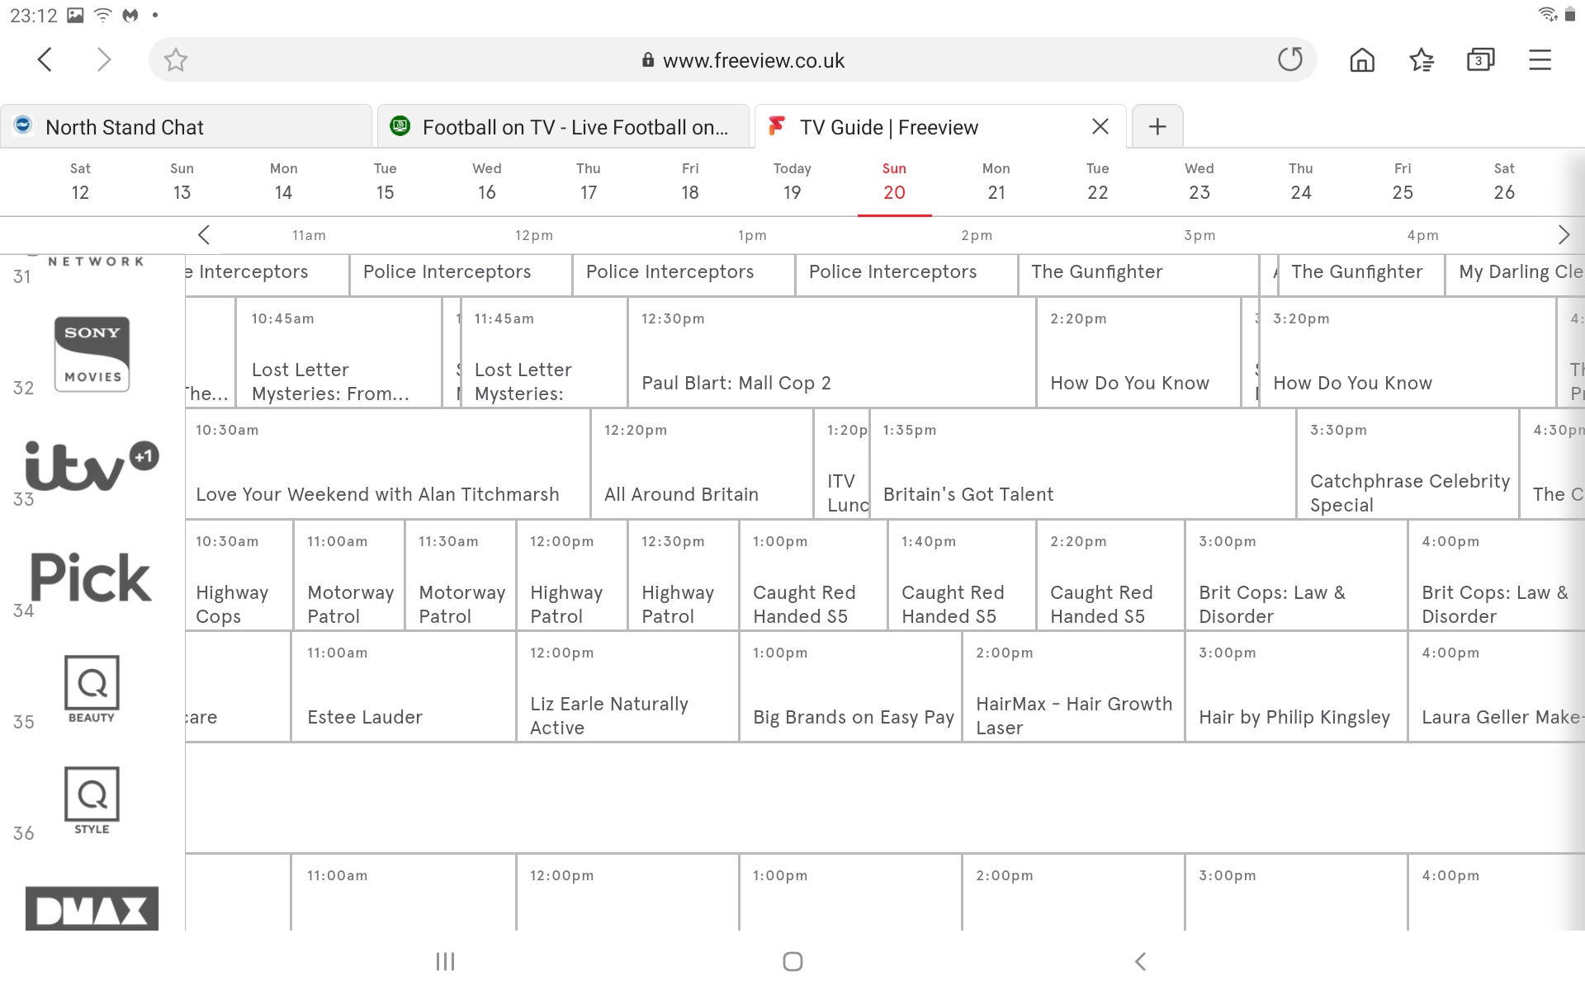The image size is (1585, 990).
Task: Select Fri 18 in date strip
Action: 690,181
